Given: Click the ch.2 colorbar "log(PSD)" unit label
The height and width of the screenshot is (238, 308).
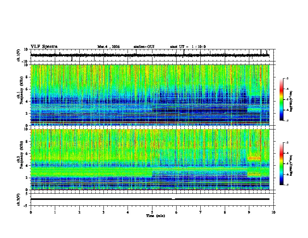Looking at the screenshot, I should (291, 165).
